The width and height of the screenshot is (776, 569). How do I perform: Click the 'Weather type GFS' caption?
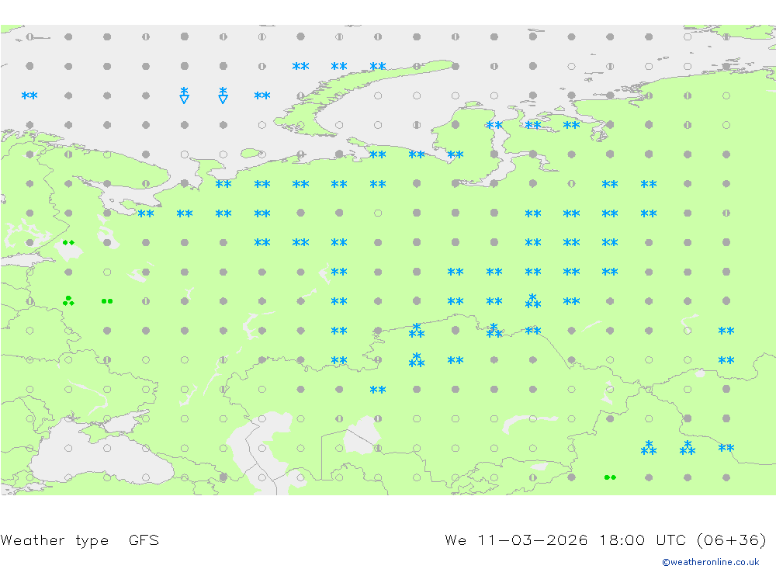tap(80, 540)
